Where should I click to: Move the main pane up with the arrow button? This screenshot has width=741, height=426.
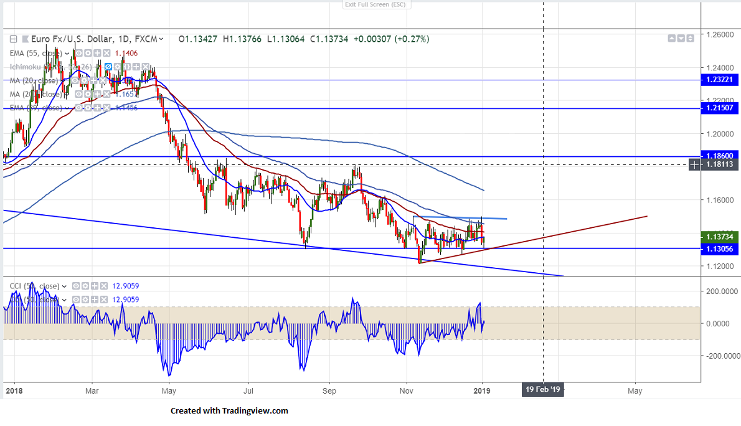[671, 38]
